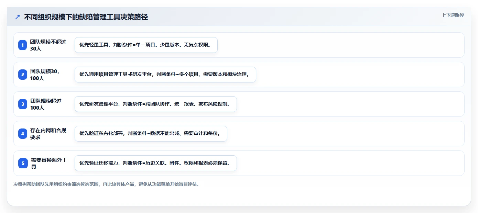Click the title 不同组织规模下的缺陷管理工具决策路径
The image size is (478, 213).
coord(86,17)
